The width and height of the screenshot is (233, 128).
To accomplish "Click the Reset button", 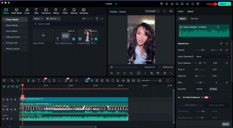I will coord(225,124).
